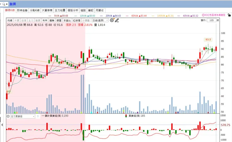232x142 pixels.
Task: Toggle the 趨勢 trend overlay
Action: click(x=52, y=20)
